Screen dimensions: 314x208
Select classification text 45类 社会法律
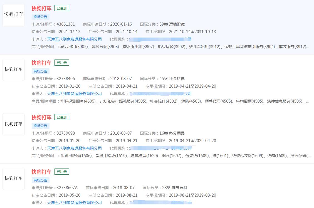(x=172, y=79)
